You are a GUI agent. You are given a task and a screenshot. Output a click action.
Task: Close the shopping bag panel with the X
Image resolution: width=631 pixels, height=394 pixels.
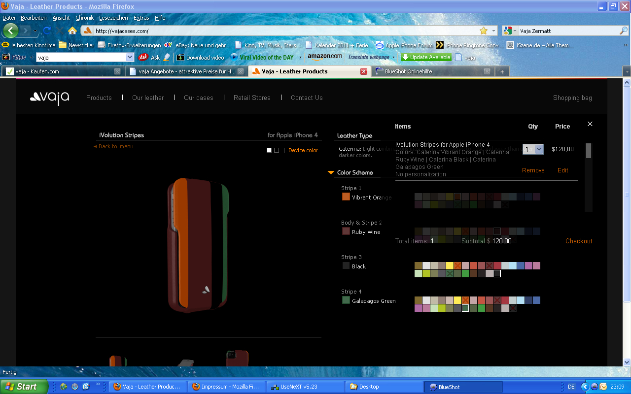pos(590,124)
